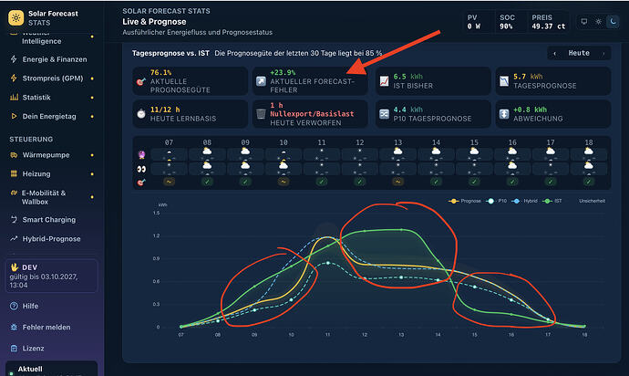Switch to dark theme moon icon

pos(613,22)
